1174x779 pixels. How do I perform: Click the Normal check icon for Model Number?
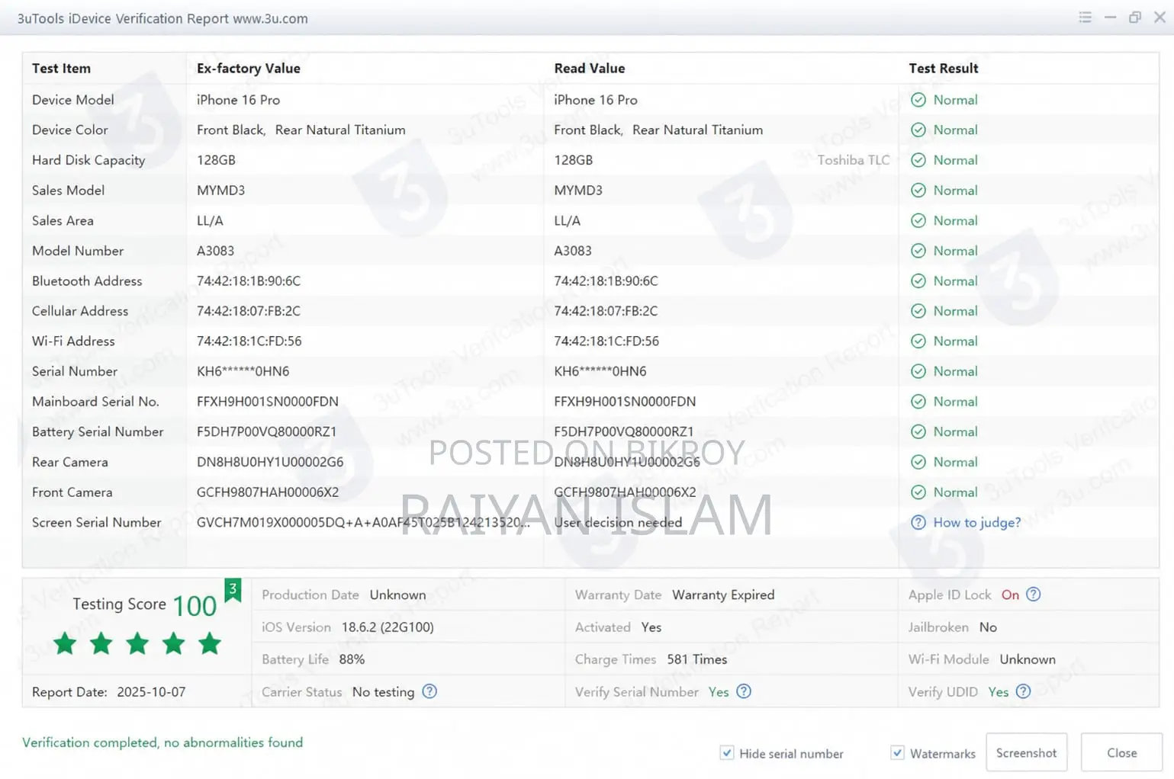point(918,251)
